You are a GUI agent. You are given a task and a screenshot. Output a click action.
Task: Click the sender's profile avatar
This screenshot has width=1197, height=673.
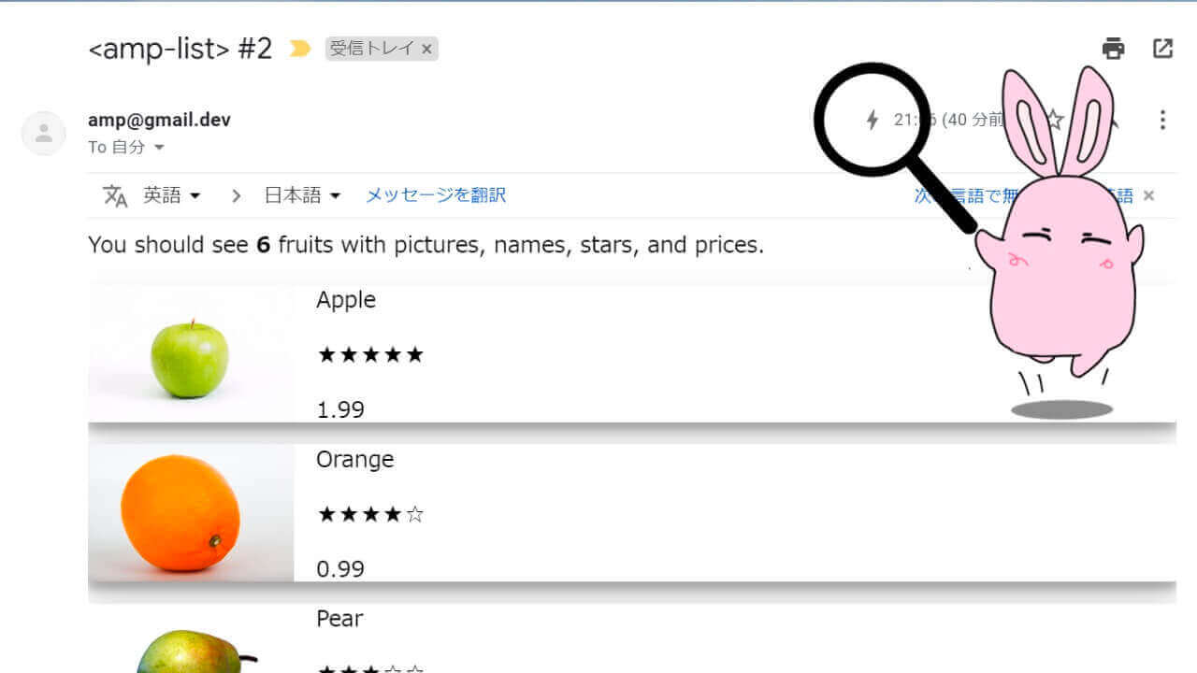click(43, 133)
